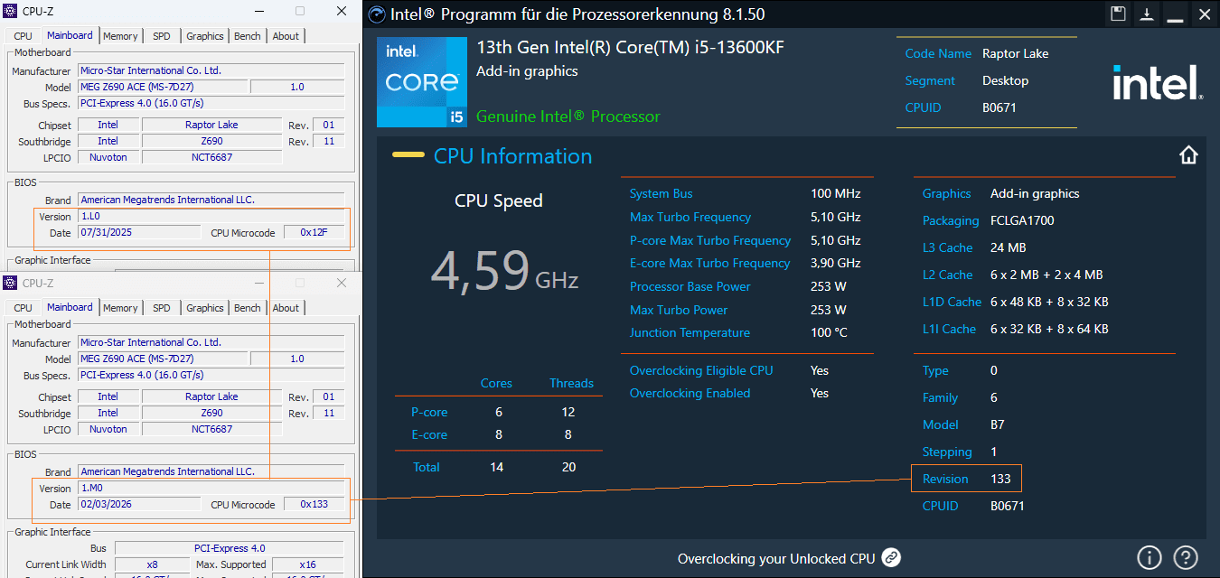Click the CPU-Z icon of the 1.M0 window
This screenshot has width=1220, height=578.
pos(10,283)
